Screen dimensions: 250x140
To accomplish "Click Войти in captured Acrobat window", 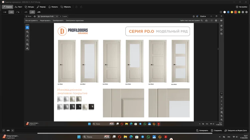I will click(203, 16).
